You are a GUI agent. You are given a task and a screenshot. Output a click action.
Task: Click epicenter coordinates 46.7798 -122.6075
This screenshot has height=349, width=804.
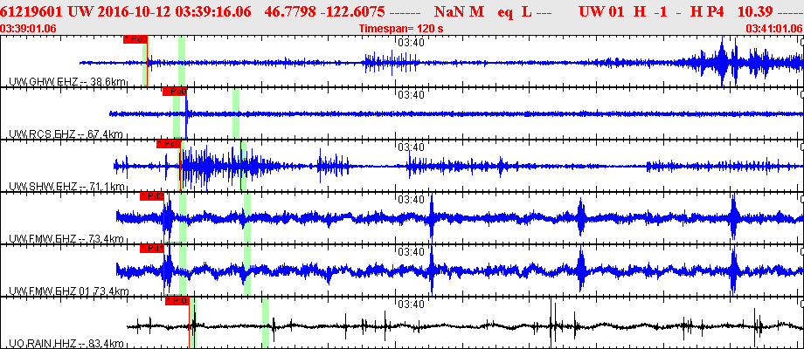324,11
